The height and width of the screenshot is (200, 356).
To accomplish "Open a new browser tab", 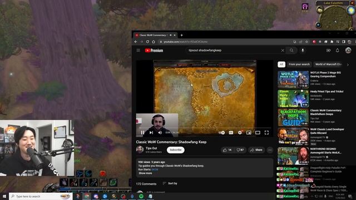I will click(x=182, y=35).
